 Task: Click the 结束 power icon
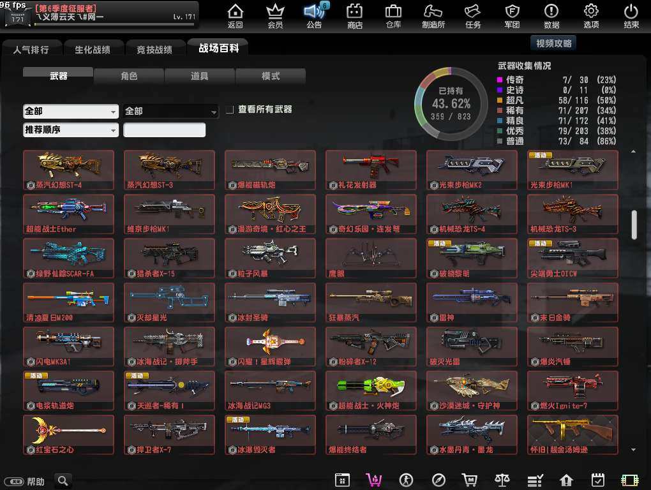point(631,16)
